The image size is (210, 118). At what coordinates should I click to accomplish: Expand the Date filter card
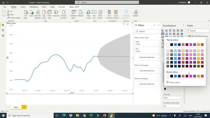coord(147,43)
